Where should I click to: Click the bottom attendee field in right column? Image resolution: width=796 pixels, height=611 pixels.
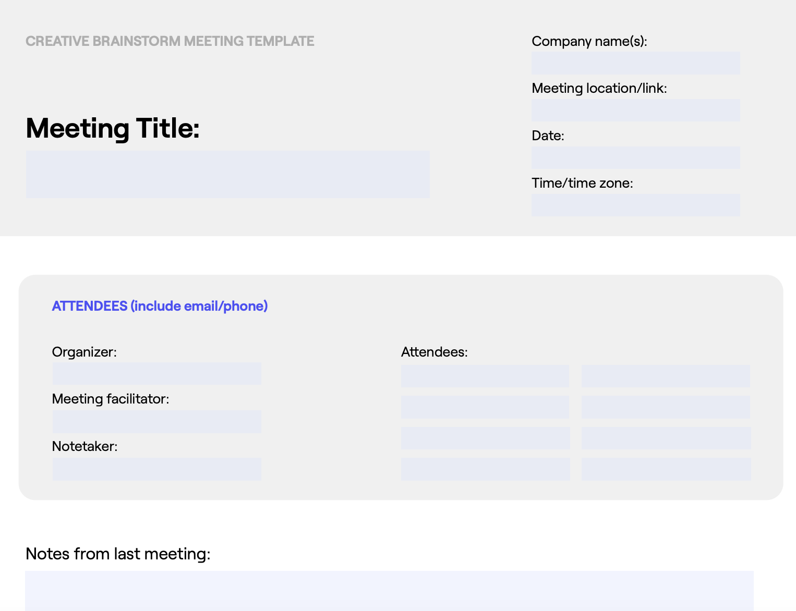coord(666,469)
